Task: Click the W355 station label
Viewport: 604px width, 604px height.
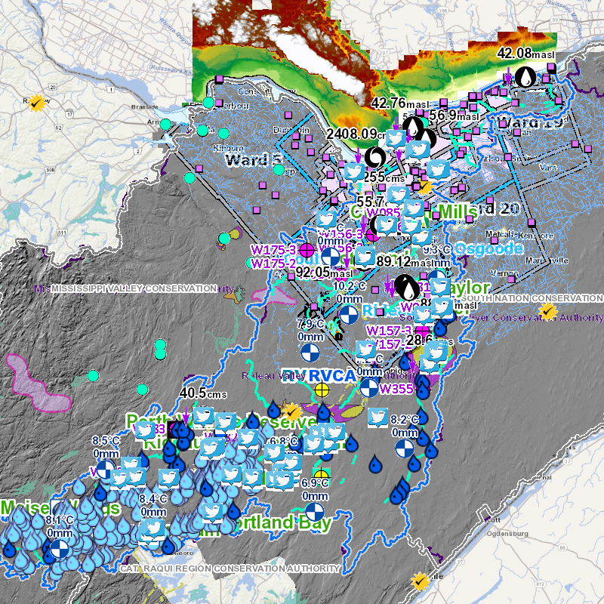Action: 396,390
